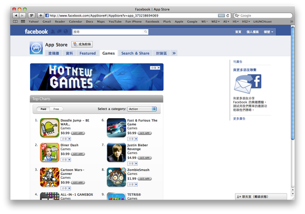Open the Doodle Jump app icon
Viewport: 305px width, 214px height.
point(50,128)
